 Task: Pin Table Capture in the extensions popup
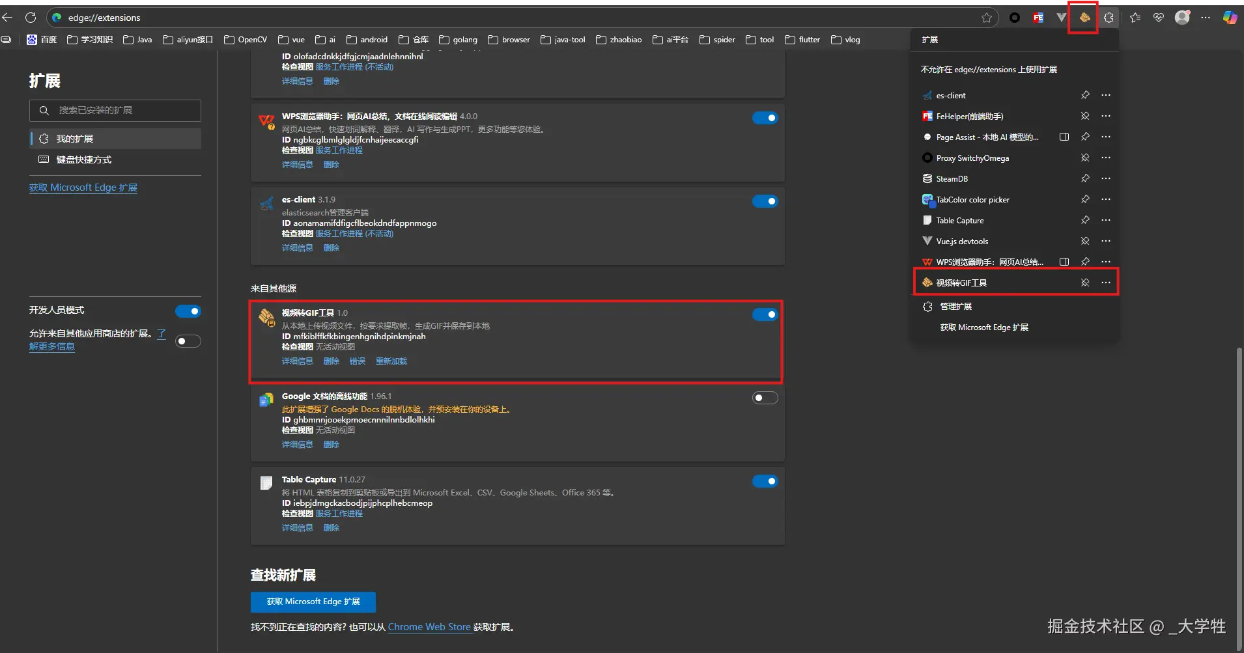click(x=1085, y=220)
